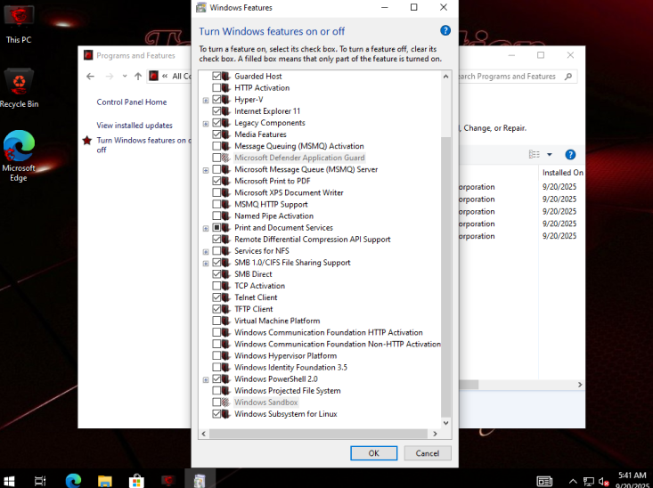Open Task View on the taskbar
Screen dimensions: 653x488
pyautogui.click(x=40, y=481)
